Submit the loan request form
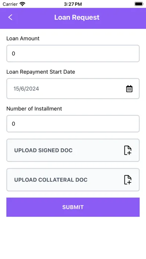The height and width of the screenshot is (259, 146). 73,207
